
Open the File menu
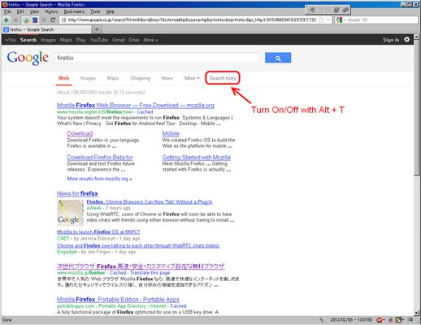7,11
